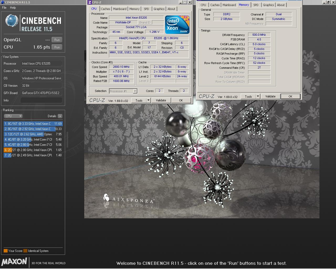
Task: Select ranking entry 8C/16T @ 3.33 GHz
Action: (x=33, y=124)
